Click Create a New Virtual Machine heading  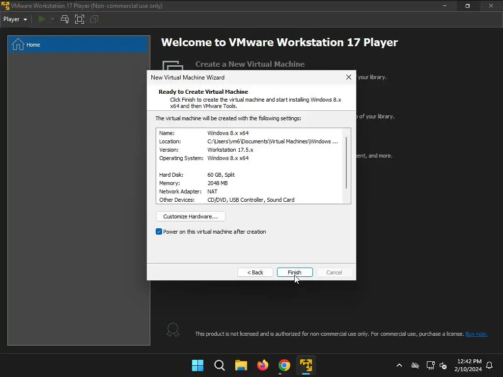(x=250, y=64)
